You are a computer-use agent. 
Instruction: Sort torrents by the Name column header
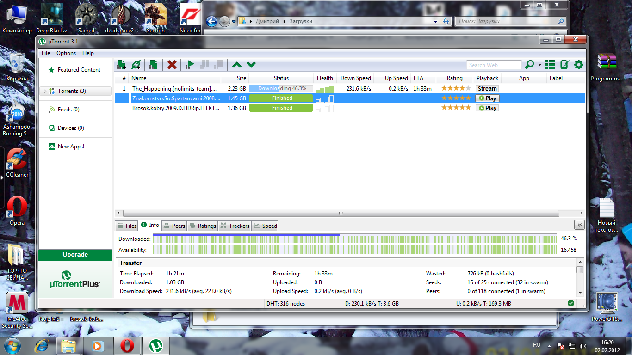pyautogui.click(x=176, y=78)
